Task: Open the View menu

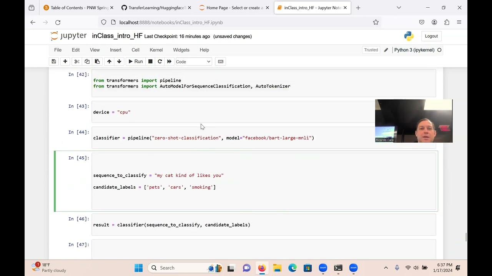Action: 95,50
